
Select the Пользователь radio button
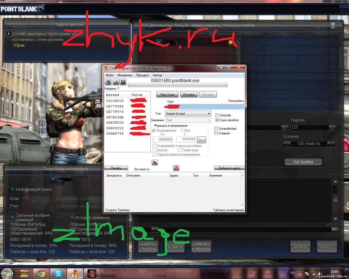(154, 131)
